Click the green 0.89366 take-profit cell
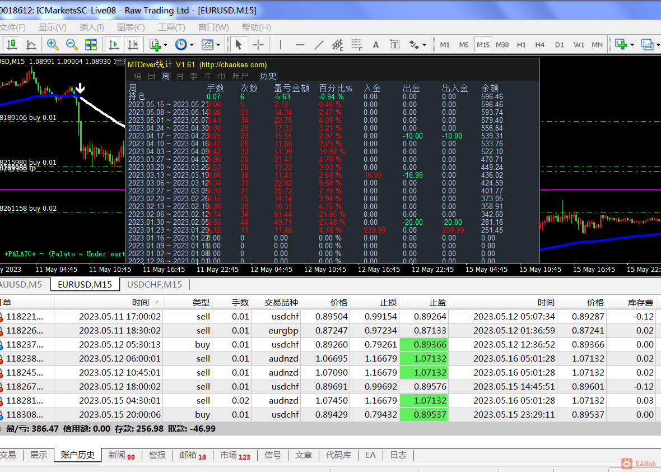Viewport: 661px width, 472px height. 423,344
